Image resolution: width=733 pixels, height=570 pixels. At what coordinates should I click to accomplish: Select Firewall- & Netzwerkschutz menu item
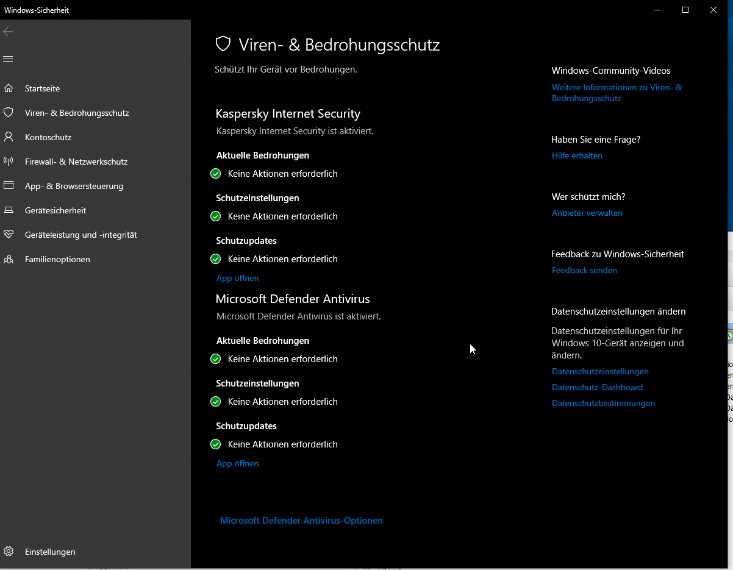pyautogui.click(x=76, y=162)
